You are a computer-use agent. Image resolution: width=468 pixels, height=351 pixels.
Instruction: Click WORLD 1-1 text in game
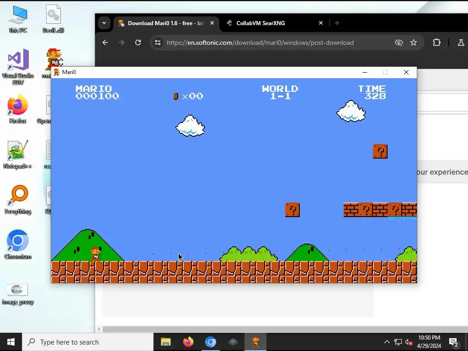(x=280, y=92)
